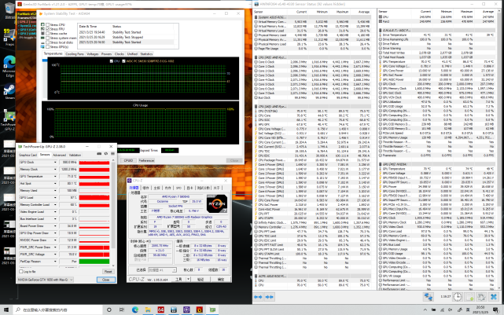Screen dimensions: 504x315
Task: Enable Log to file in GPU-Z
Action: tap(21, 271)
